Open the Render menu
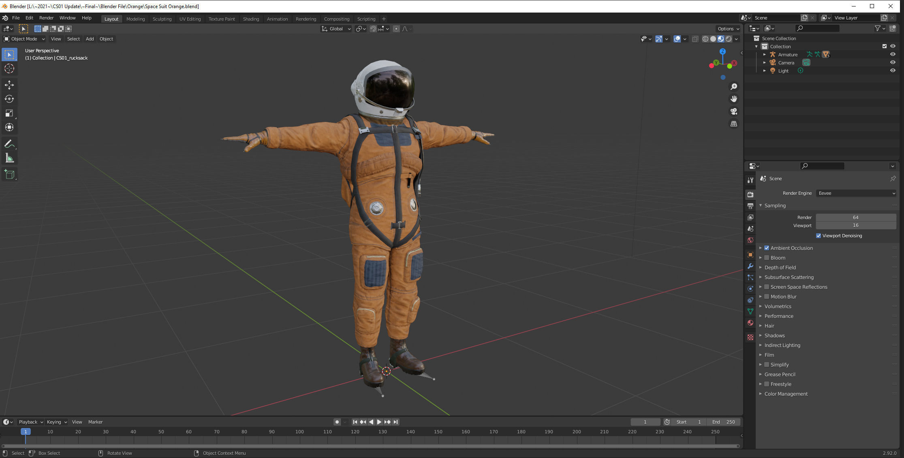The image size is (904, 458). tap(46, 18)
